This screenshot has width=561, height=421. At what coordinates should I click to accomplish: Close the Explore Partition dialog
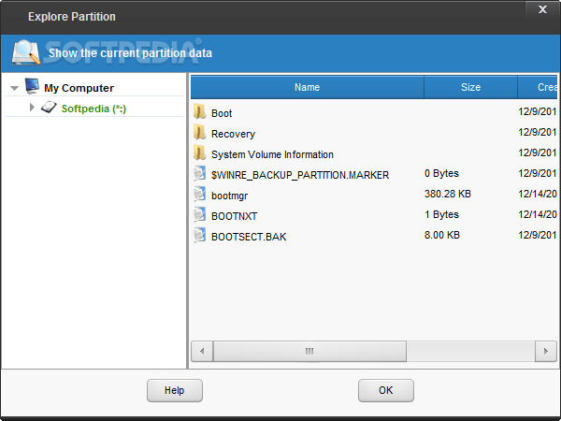542,9
